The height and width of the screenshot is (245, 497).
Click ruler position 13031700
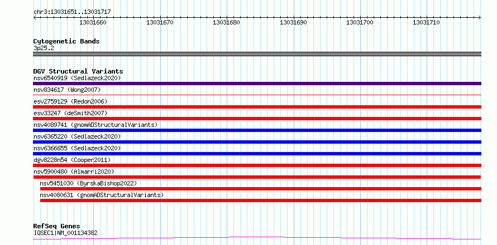pos(360,22)
